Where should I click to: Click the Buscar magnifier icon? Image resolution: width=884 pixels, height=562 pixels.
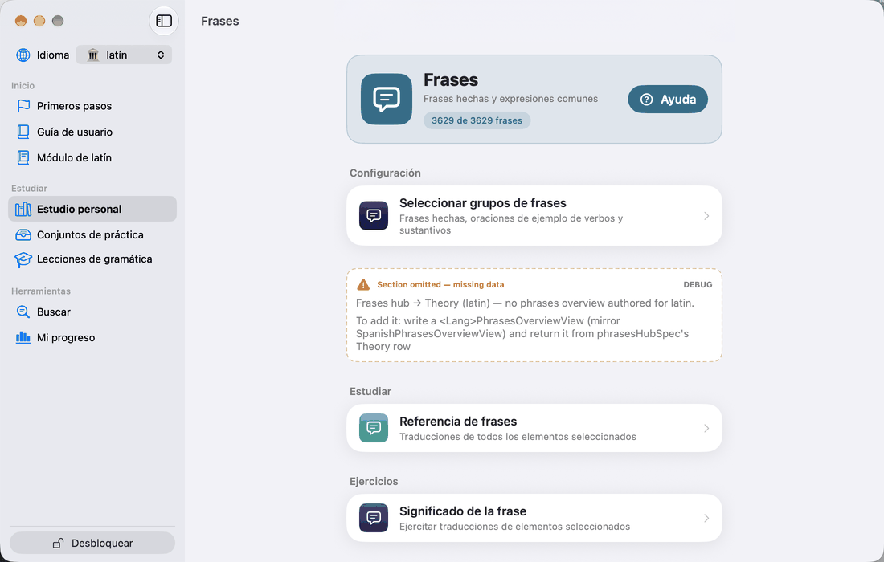coord(23,312)
